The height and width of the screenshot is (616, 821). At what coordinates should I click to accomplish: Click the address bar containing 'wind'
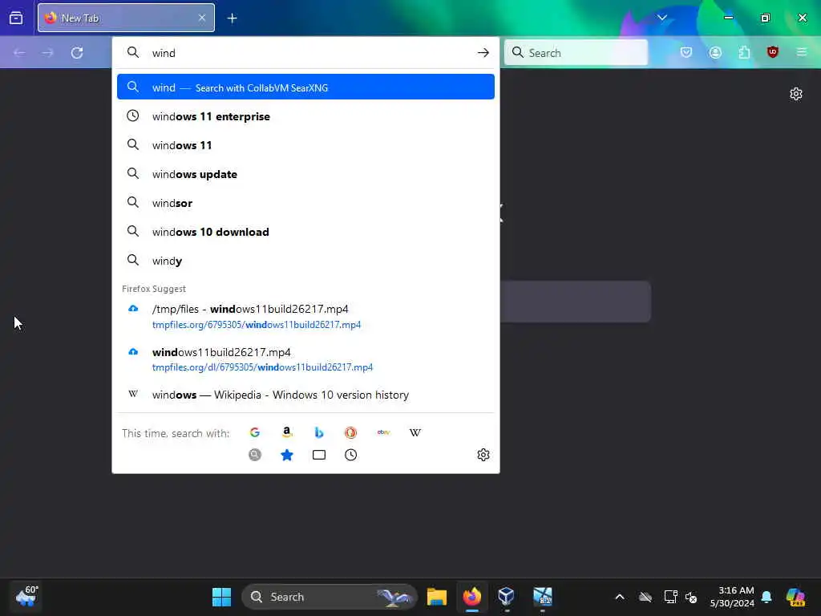point(305,53)
